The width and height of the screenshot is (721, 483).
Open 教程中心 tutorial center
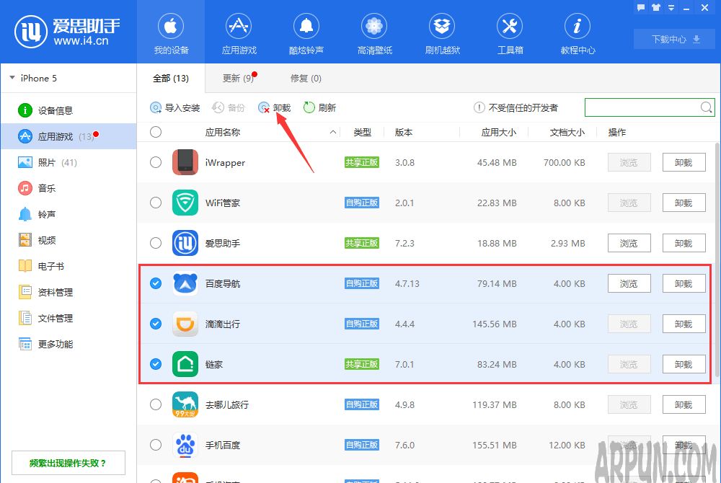577,32
